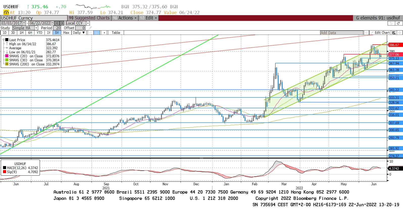The width and height of the screenshot is (403, 213).
Task: Select the 1D range tab
Action: click(5, 33)
